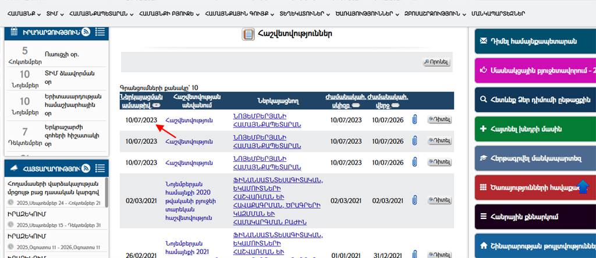Click the Դիմել համայնքապետարան sidebar button
This screenshot has width=596, height=258.
[535, 41]
